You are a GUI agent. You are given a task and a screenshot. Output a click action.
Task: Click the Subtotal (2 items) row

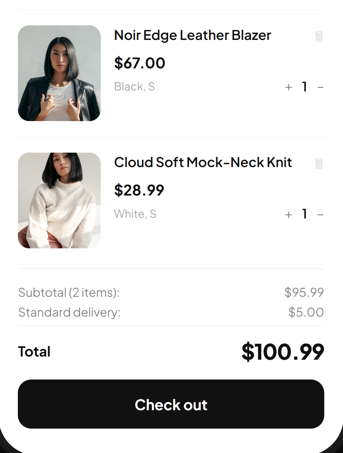tap(69, 292)
